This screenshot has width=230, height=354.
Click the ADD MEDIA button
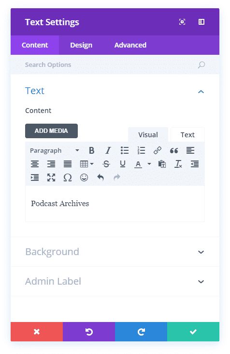pos(51,131)
